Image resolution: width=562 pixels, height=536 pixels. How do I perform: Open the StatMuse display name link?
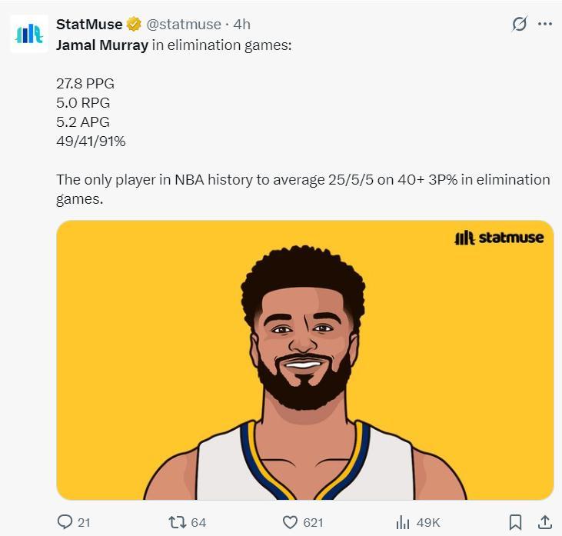89,25
